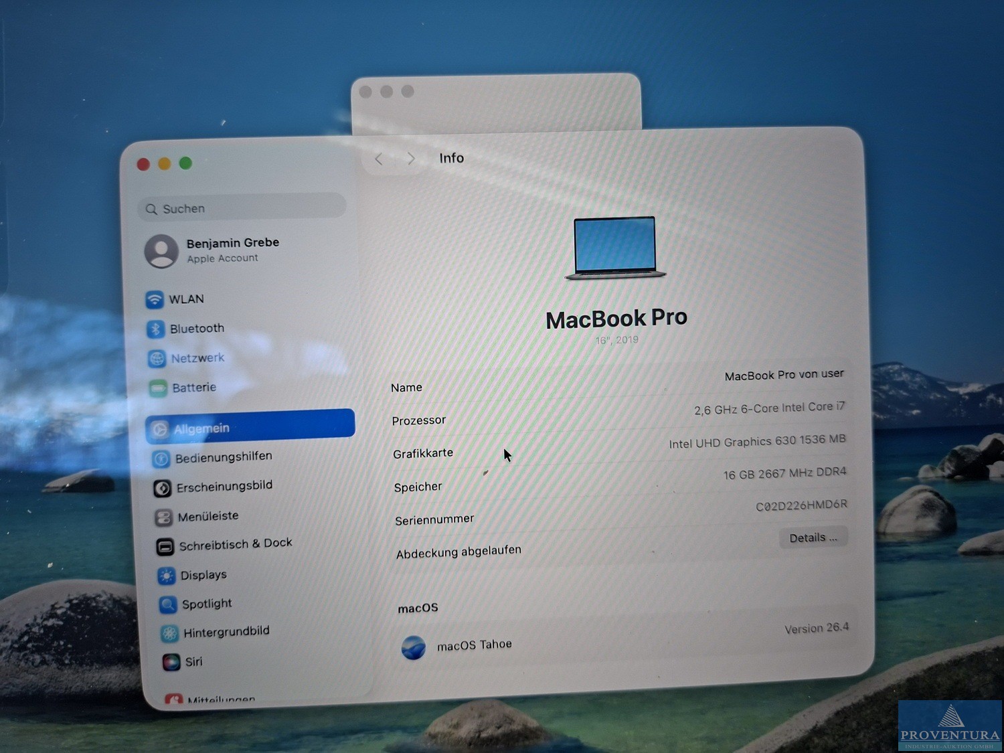The image size is (1004, 753).
Task: Click the MacBook Pro von user name
Action: tap(783, 375)
